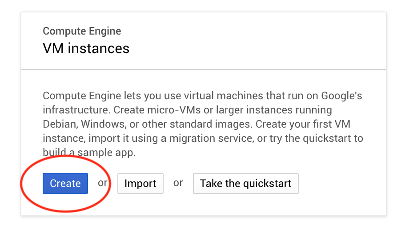The image size is (409, 230).
Task: Click the word "micro-VMs" in the description
Action: coord(174,110)
